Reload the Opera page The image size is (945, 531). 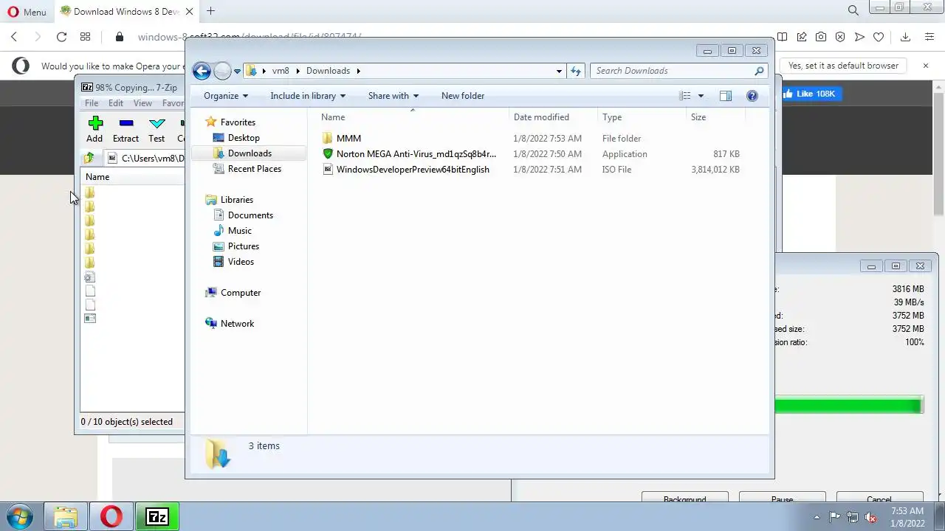tap(62, 37)
